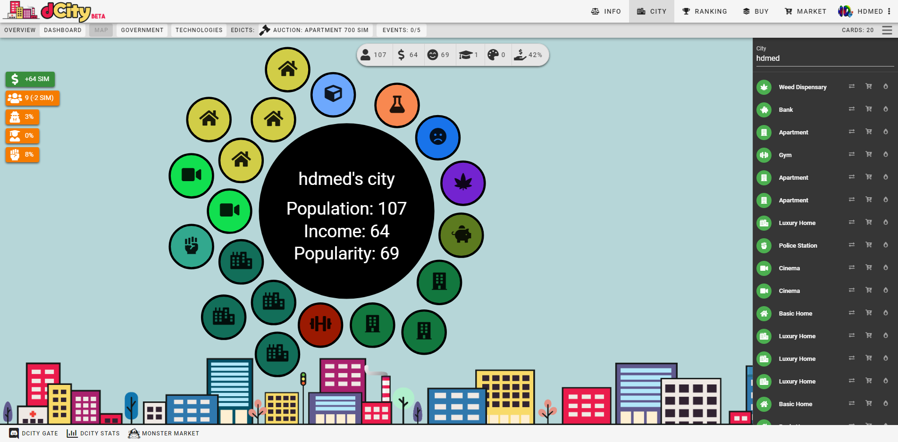Image resolution: width=898 pixels, height=442 pixels.
Task: Click sell cart icon for Bank
Action: click(x=869, y=109)
